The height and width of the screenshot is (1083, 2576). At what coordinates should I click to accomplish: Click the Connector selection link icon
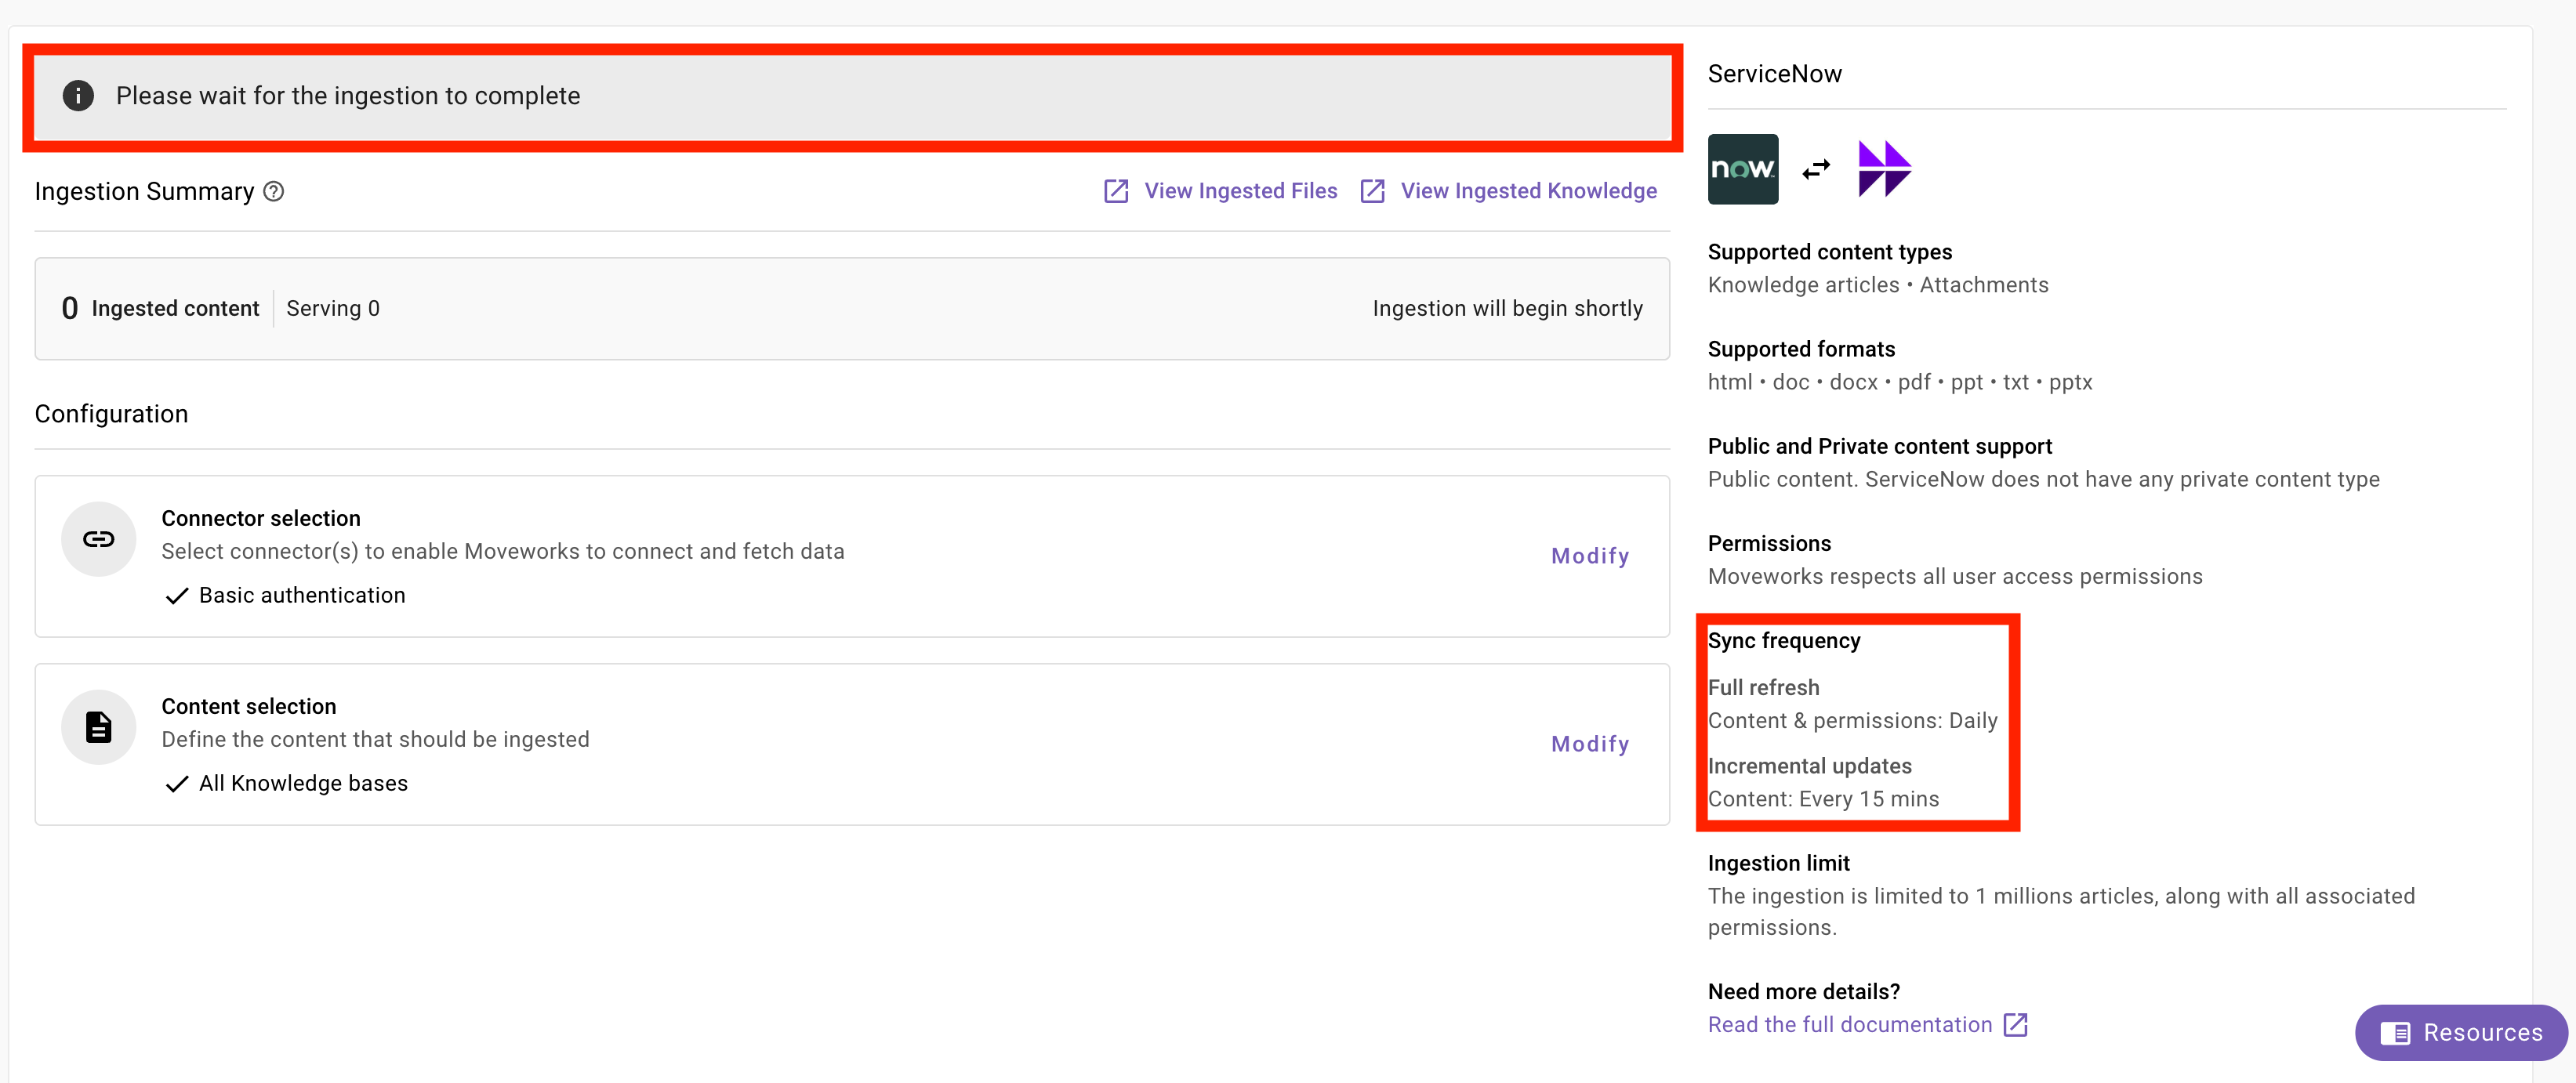click(x=98, y=540)
